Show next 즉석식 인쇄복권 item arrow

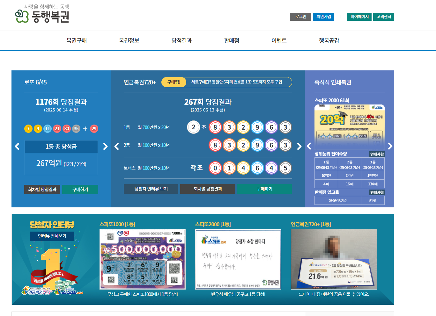(x=390, y=146)
